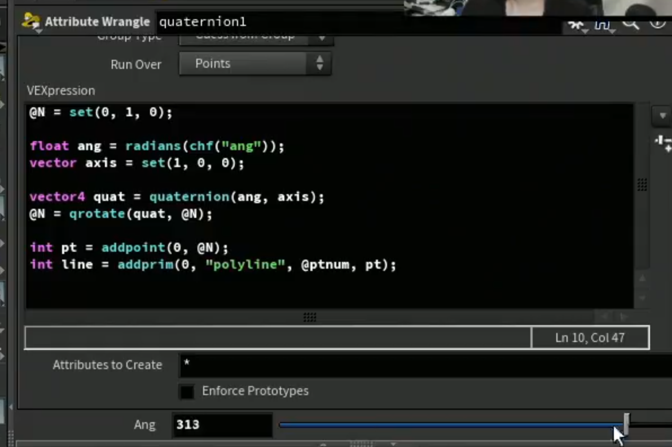Click the Attribute Wrangle node type icon
The image size is (672, 447).
coord(31,21)
